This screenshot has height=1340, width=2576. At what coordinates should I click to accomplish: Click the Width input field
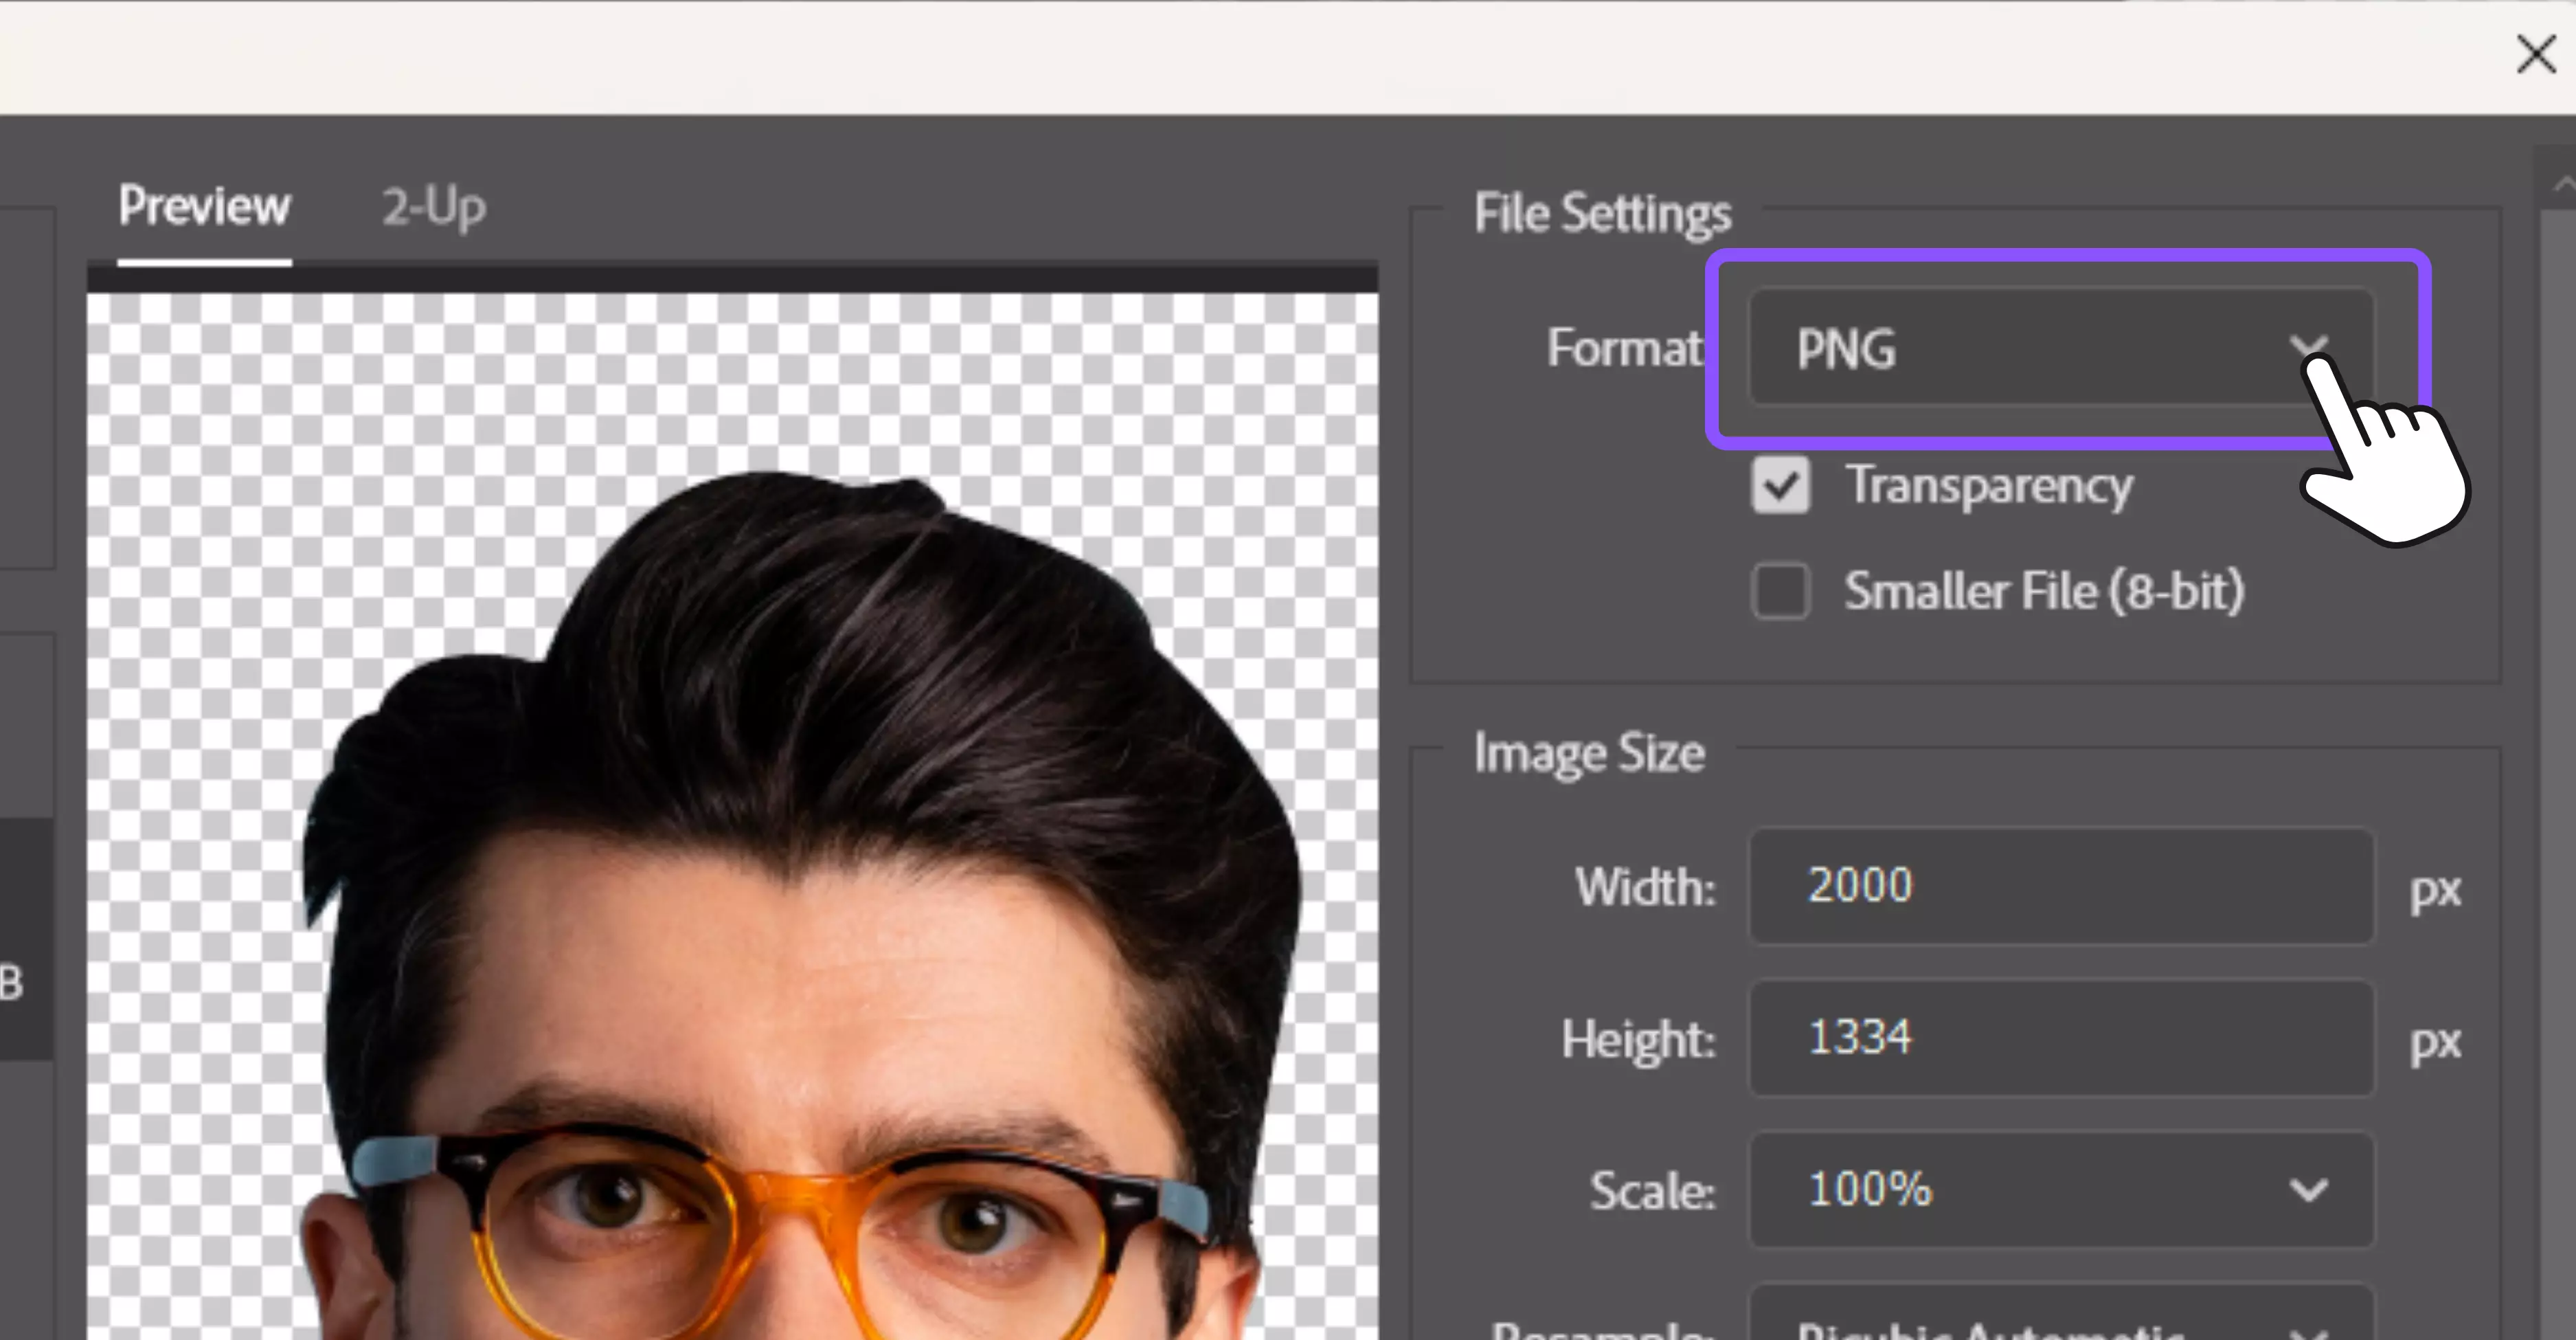(2061, 886)
